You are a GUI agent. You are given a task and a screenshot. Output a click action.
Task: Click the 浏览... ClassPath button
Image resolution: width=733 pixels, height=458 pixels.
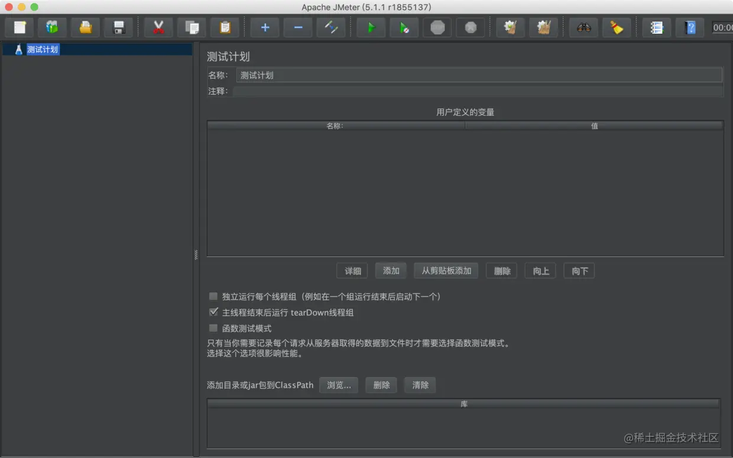point(339,385)
